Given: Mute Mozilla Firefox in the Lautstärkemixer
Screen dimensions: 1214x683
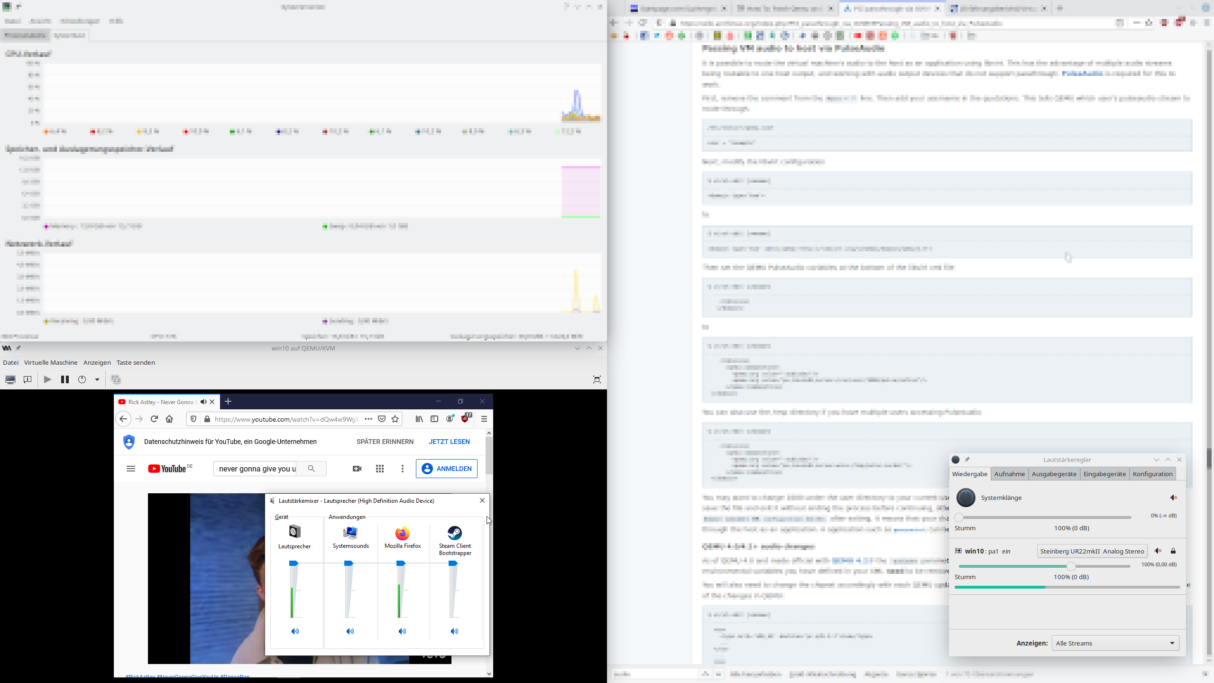Looking at the screenshot, I should click(x=402, y=631).
